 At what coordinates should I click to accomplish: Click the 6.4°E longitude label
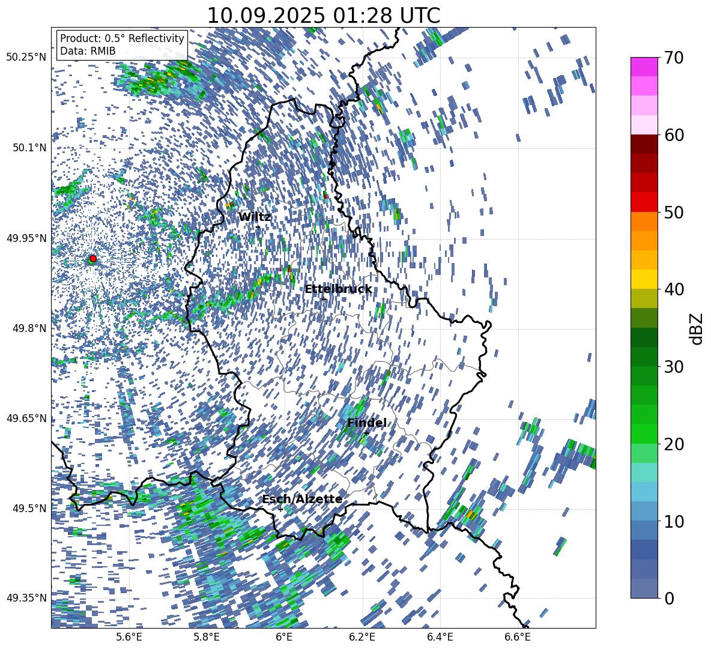[440, 637]
